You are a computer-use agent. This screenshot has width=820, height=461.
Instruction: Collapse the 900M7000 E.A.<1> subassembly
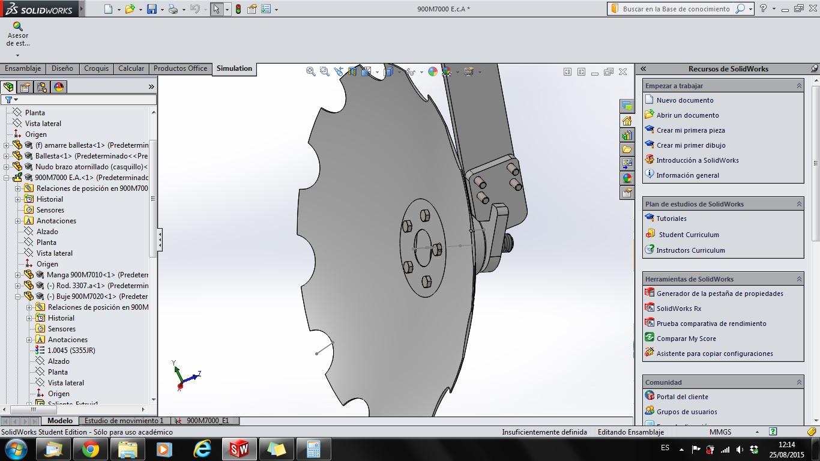[7, 178]
